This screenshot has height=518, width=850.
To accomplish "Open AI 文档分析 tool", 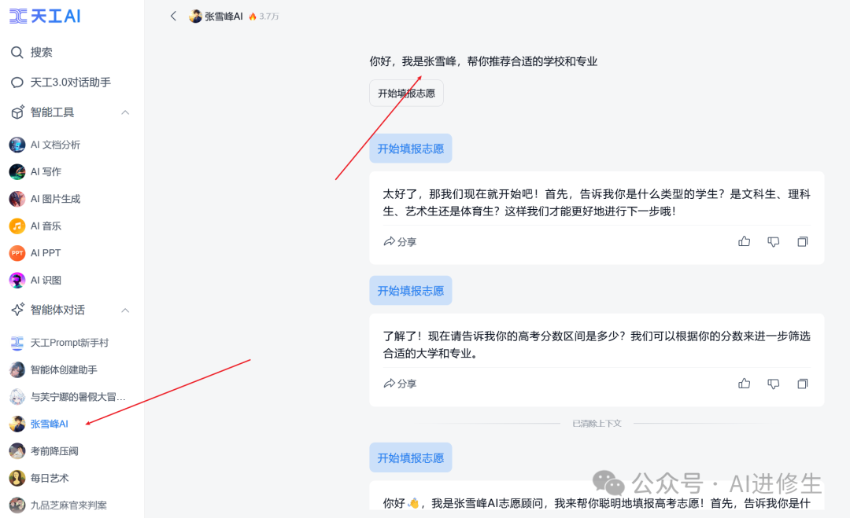I will click(x=55, y=145).
